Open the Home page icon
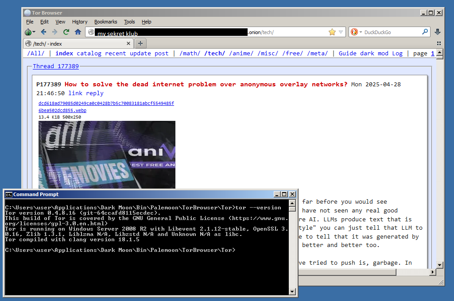Image resolution: width=454 pixels, height=301 pixels. 78,32
